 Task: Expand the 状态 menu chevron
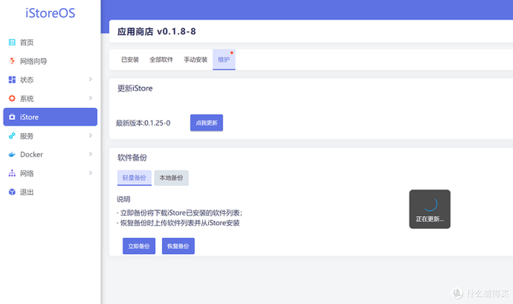click(x=91, y=79)
